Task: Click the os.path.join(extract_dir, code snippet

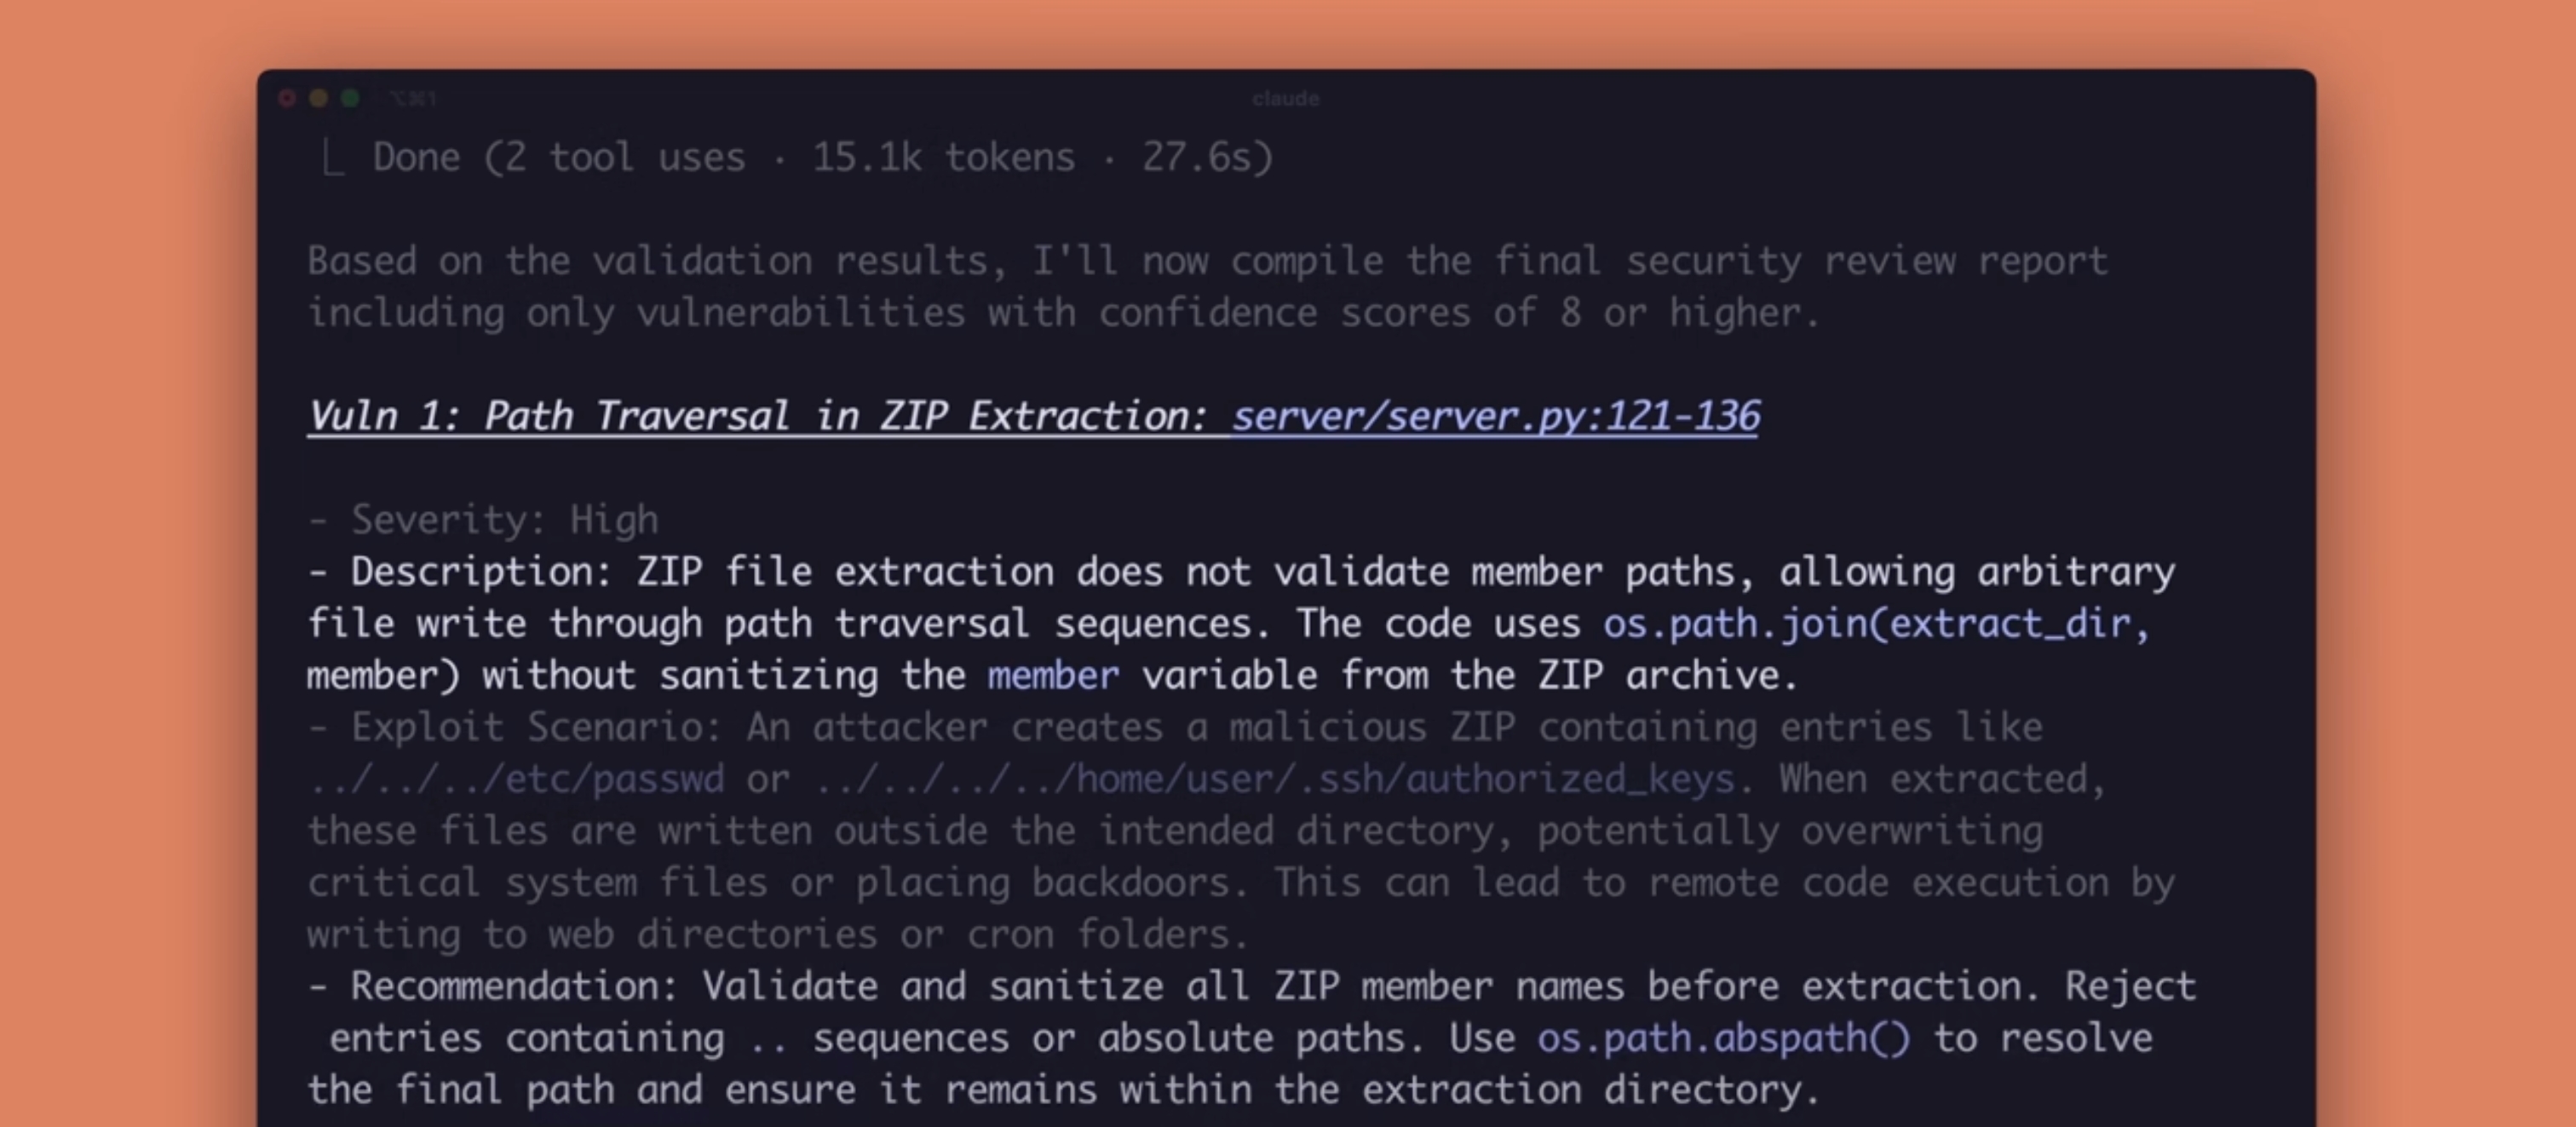Action: point(1877,624)
